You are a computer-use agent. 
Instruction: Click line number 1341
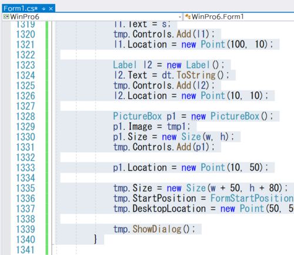click(x=25, y=250)
